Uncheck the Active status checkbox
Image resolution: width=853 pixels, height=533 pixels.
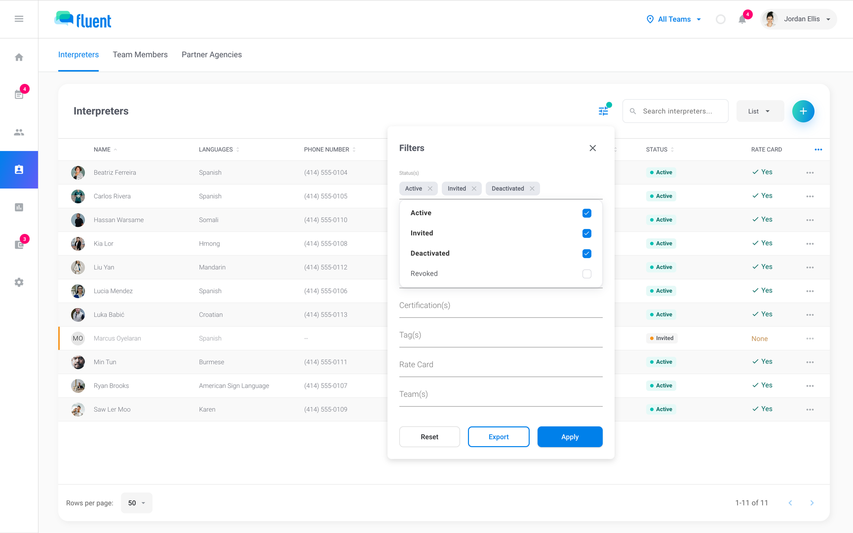click(587, 213)
